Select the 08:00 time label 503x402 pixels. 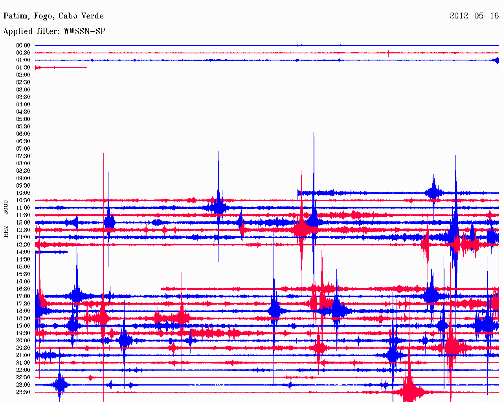coord(23,163)
